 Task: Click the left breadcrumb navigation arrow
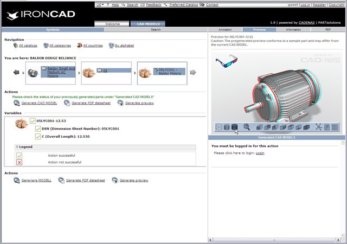coord(16,73)
